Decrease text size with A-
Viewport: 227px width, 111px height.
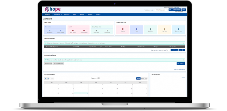[153, 10]
